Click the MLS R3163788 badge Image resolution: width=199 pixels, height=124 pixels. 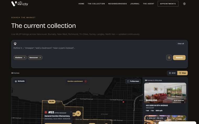click(x=179, y=101)
